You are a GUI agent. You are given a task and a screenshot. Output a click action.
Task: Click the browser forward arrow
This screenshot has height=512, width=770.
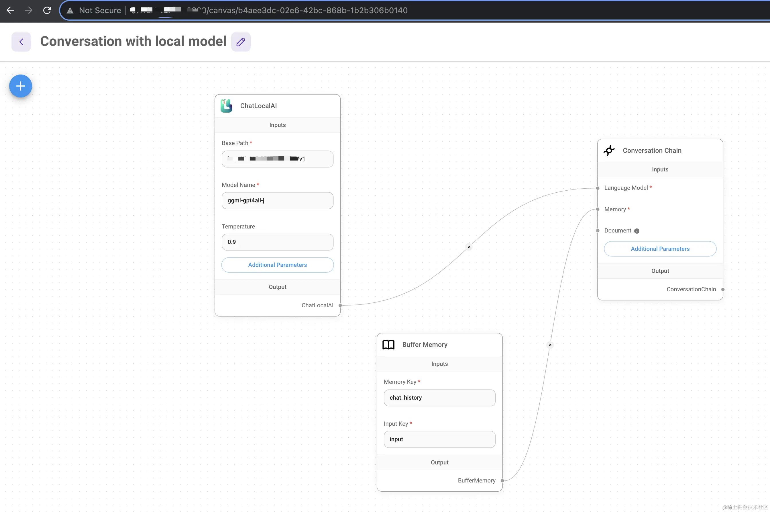pos(29,10)
